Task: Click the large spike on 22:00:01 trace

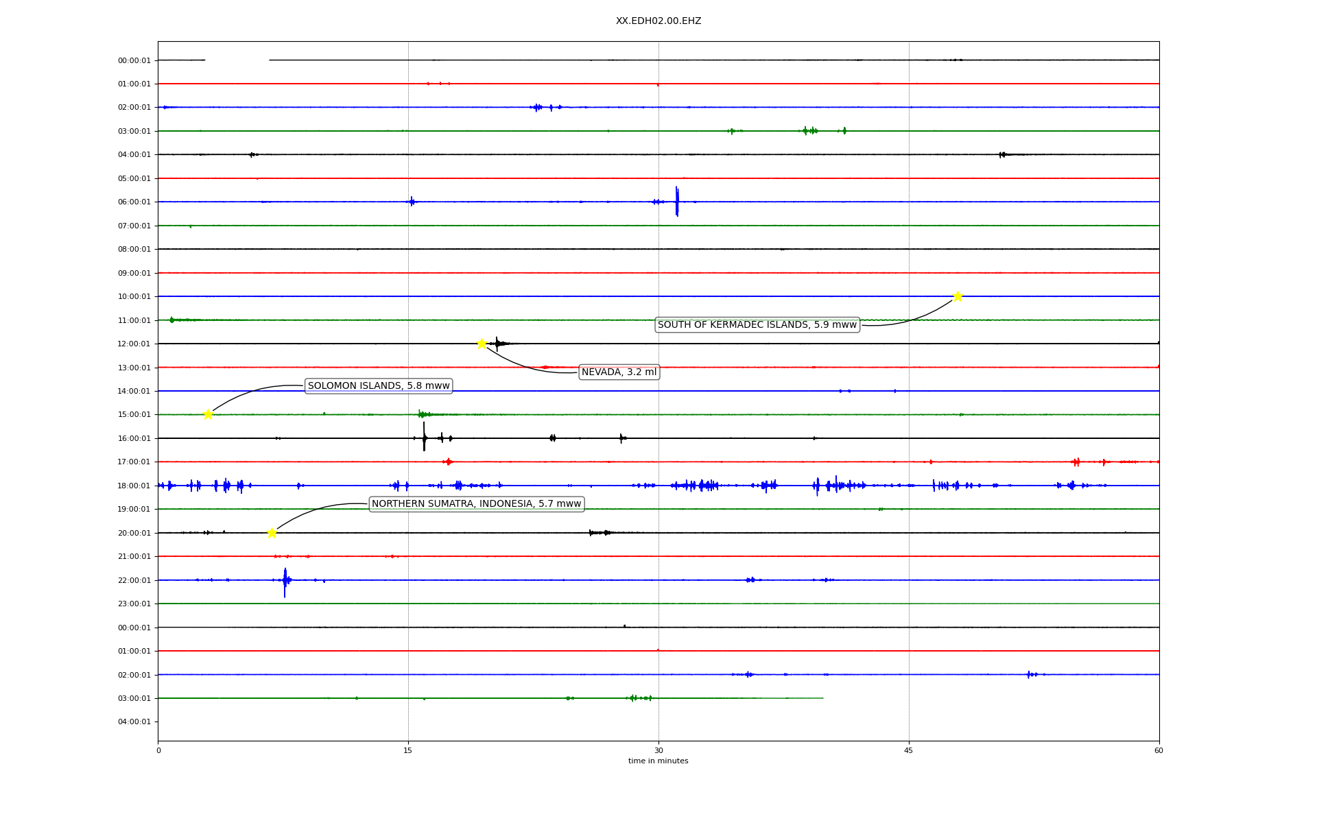Action: click(x=285, y=582)
